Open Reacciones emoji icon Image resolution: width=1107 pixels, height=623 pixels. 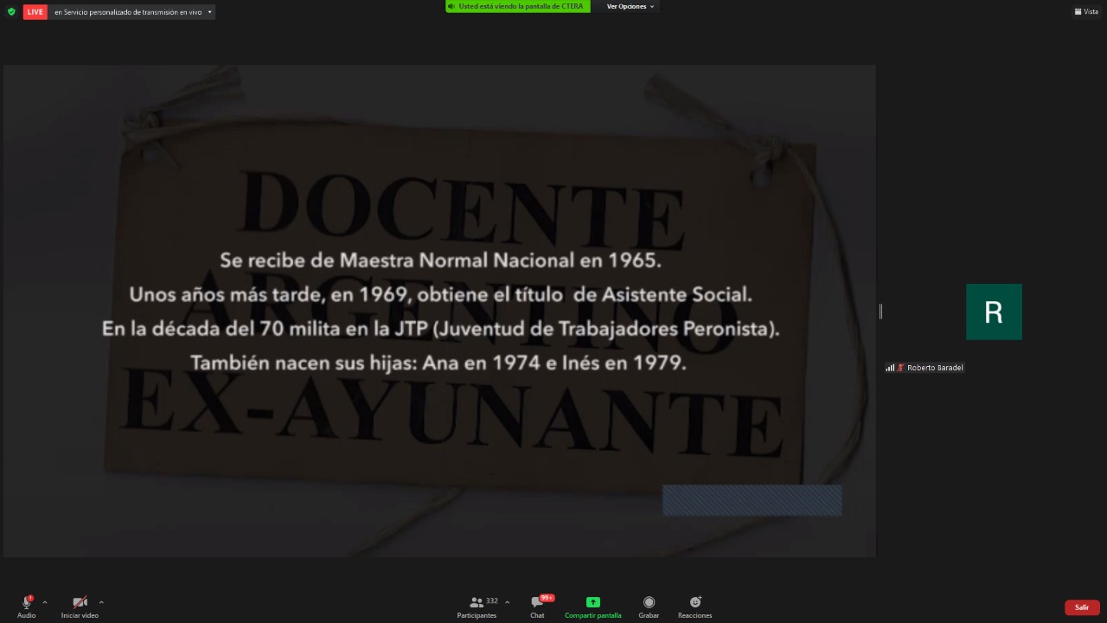point(695,602)
